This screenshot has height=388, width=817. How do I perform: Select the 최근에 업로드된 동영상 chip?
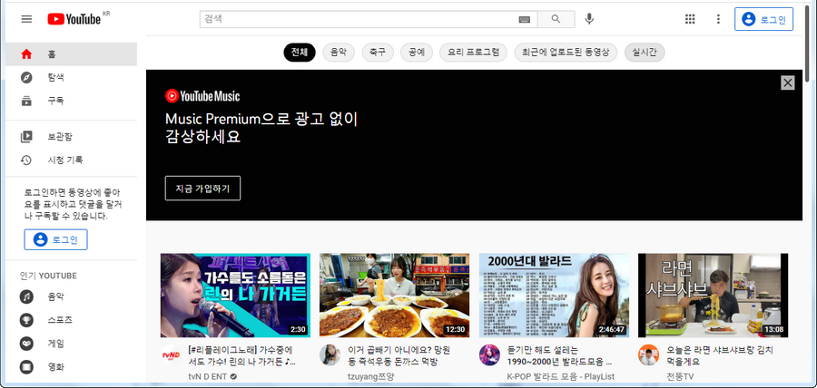tap(566, 52)
